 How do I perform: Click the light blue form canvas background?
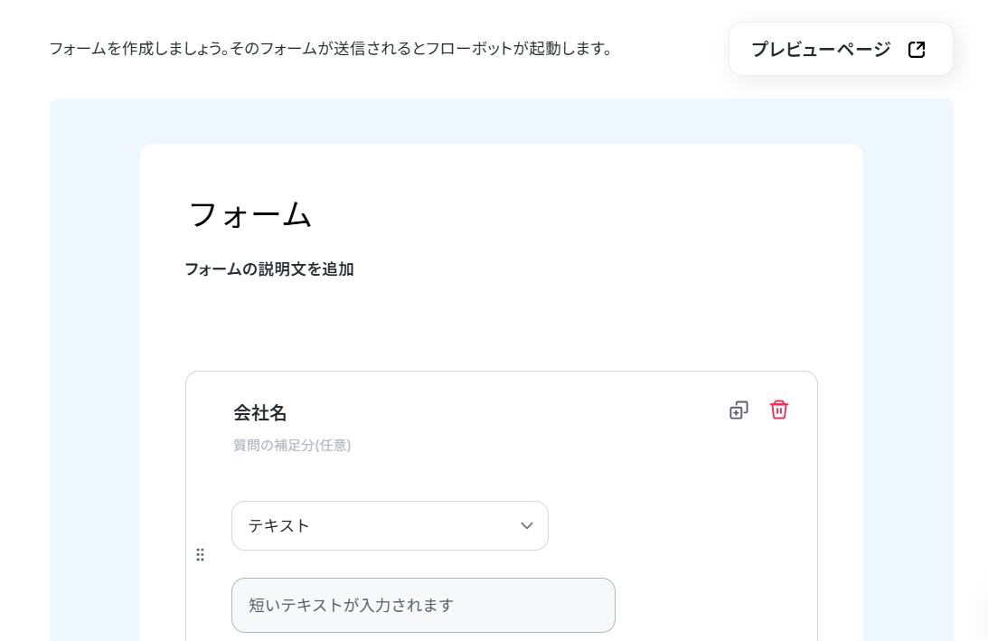(x=95, y=378)
